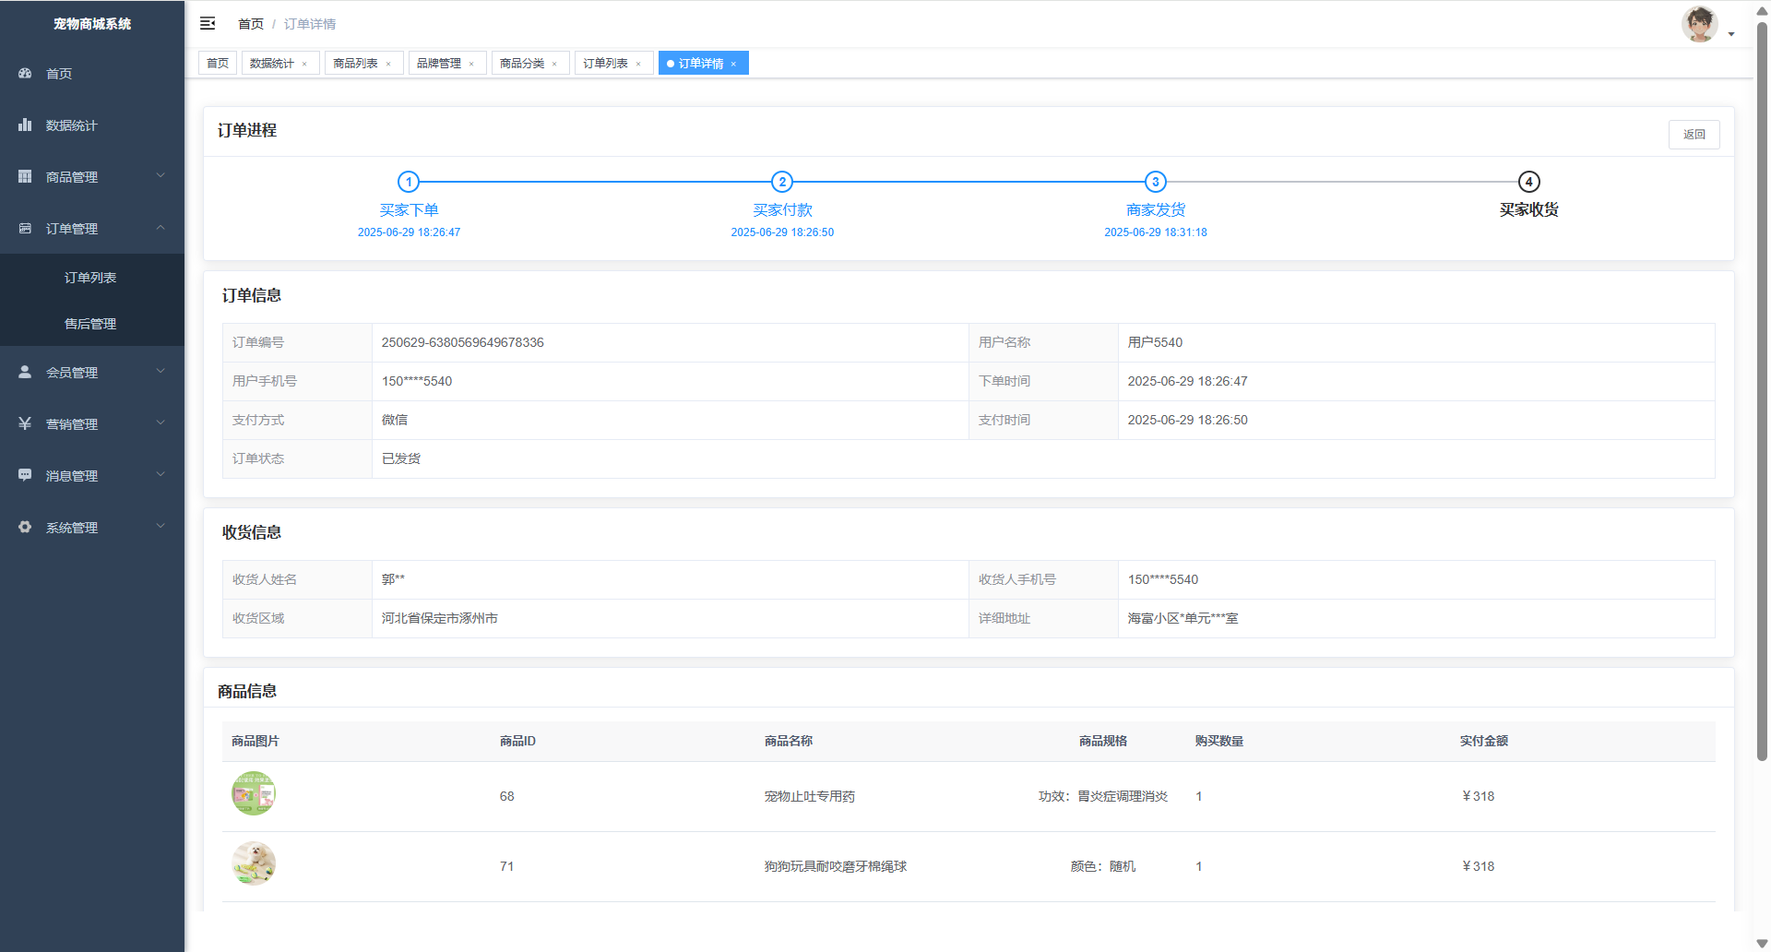The height and width of the screenshot is (952, 1771).
Task: Click the 营销管理 yen icon
Action: (25, 423)
